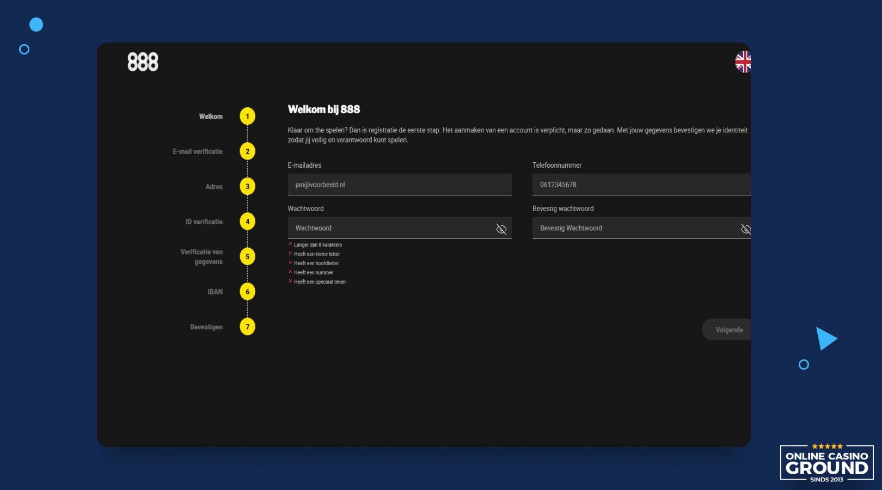
Task: Click 'Heeft een kleine letter' requirement
Action: 317,254
